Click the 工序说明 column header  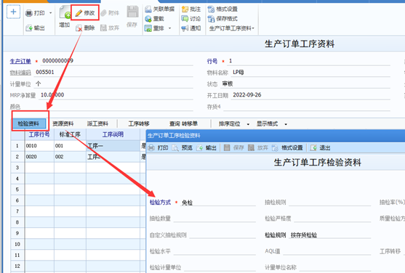[113, 135]
